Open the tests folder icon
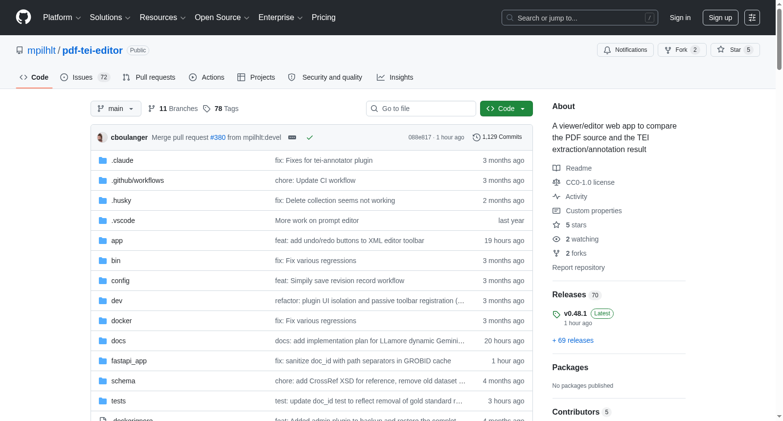This screenshot has height=421, width=783. 103,401
